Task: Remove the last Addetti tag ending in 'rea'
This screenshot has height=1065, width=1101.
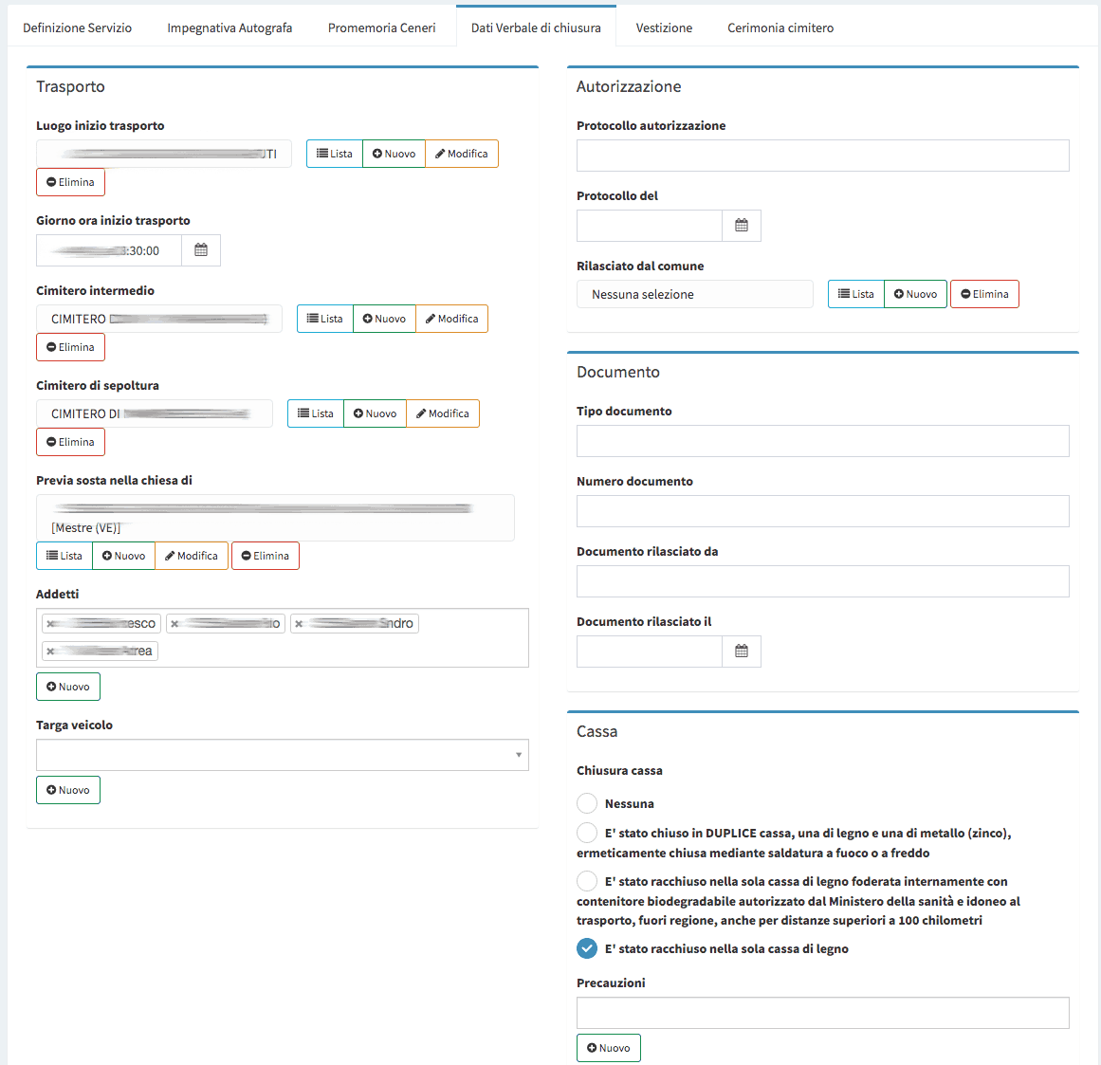Action: click(50, 652)
